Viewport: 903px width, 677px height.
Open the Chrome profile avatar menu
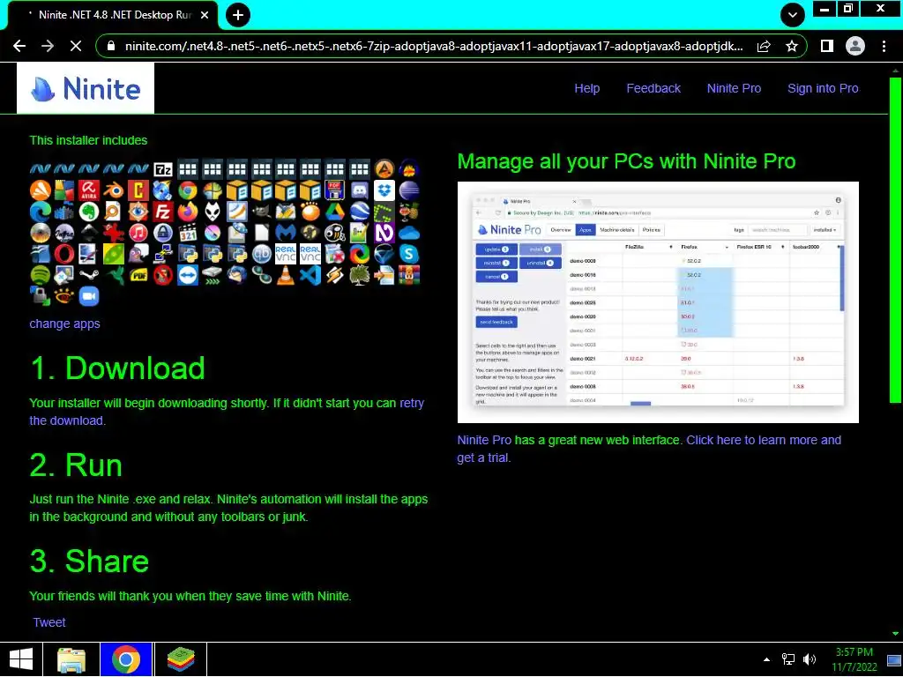point(855,46)
